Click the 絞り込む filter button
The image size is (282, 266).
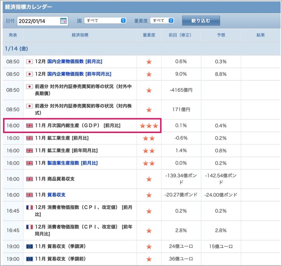tap(201, 21)
